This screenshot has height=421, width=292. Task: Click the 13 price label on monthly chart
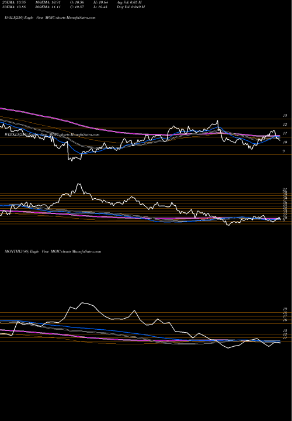285,330
